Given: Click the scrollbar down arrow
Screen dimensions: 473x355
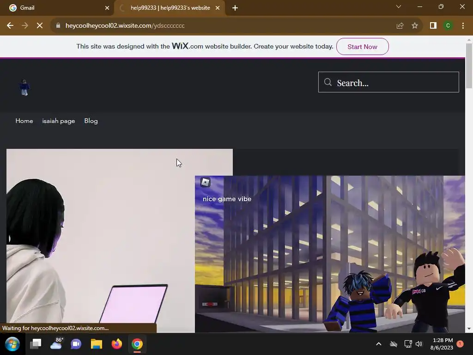Looking at the screenshot, I should point(469,329).
